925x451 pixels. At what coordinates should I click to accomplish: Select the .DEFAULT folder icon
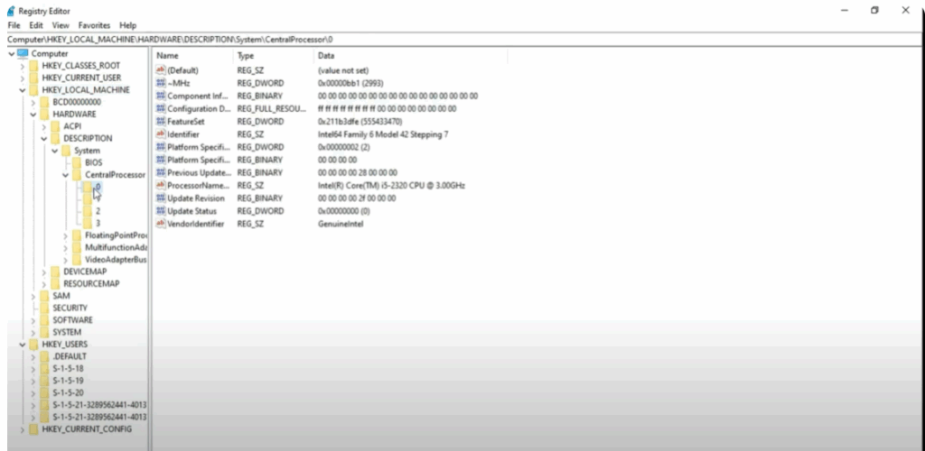click(x=44, y=356)
